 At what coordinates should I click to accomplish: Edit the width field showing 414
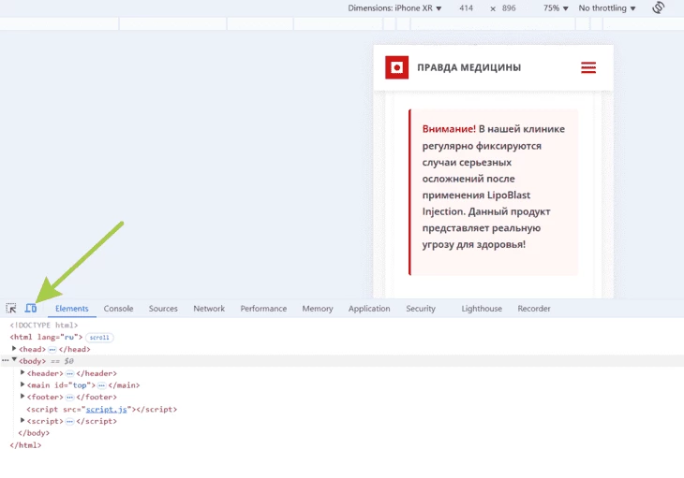click(x=466, y=8)
